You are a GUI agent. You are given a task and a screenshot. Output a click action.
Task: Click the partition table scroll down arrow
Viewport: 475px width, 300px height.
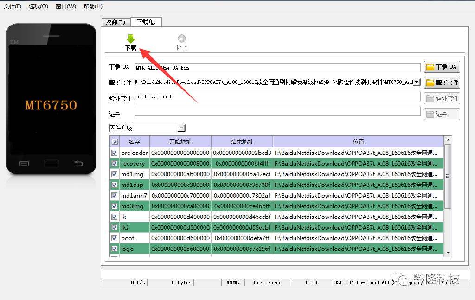[448, 253]
